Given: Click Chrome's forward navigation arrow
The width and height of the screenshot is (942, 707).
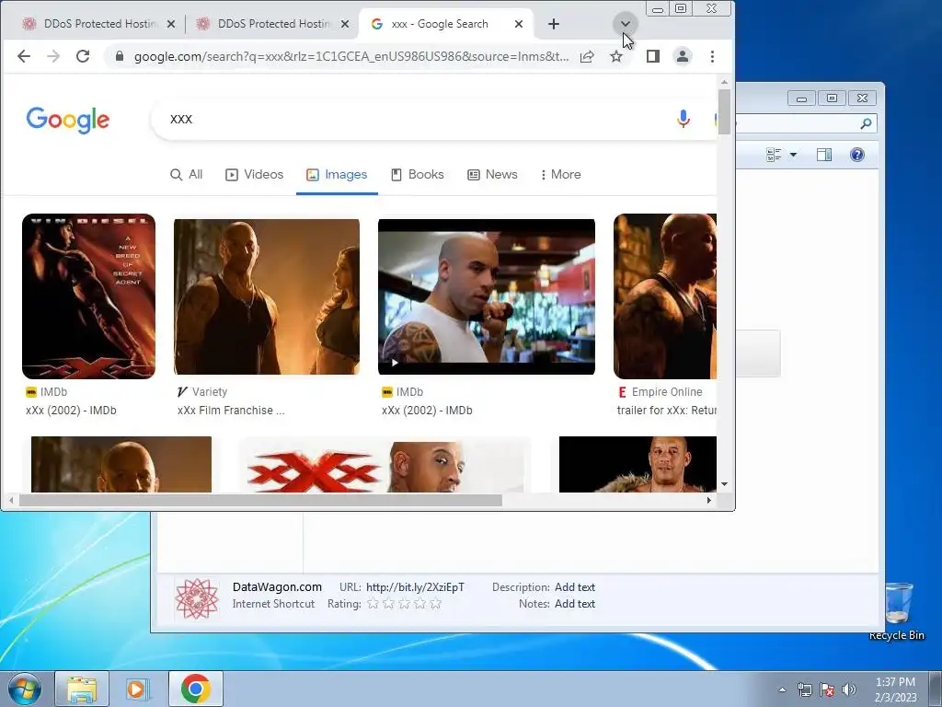Looking at the screenshot, I should pyautogui.click(x=53, y=56).
